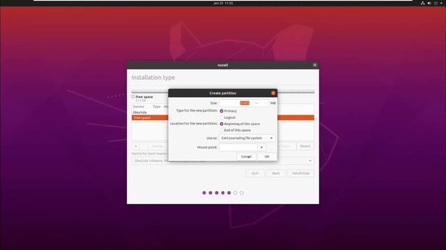Expand the Mount point dropdown arrow

[x=262, y=147]
